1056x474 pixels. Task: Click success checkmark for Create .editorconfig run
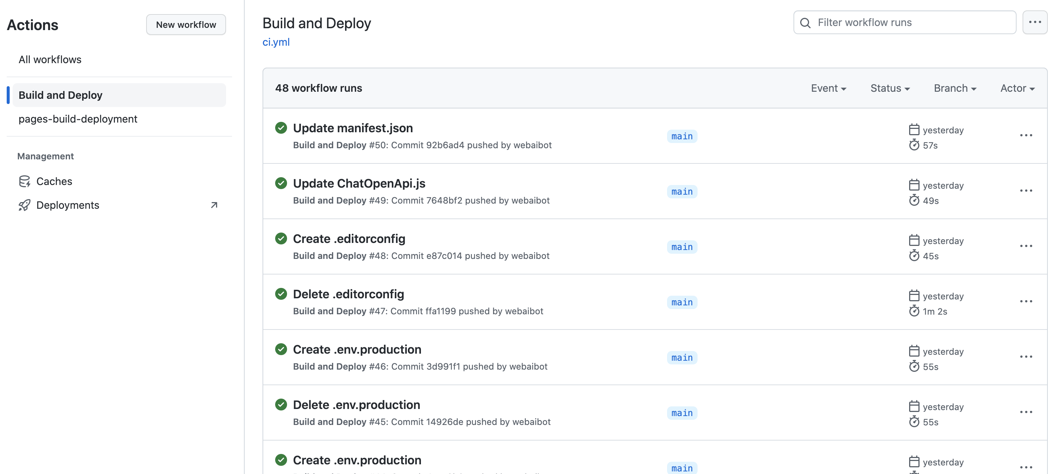[281, 238]
